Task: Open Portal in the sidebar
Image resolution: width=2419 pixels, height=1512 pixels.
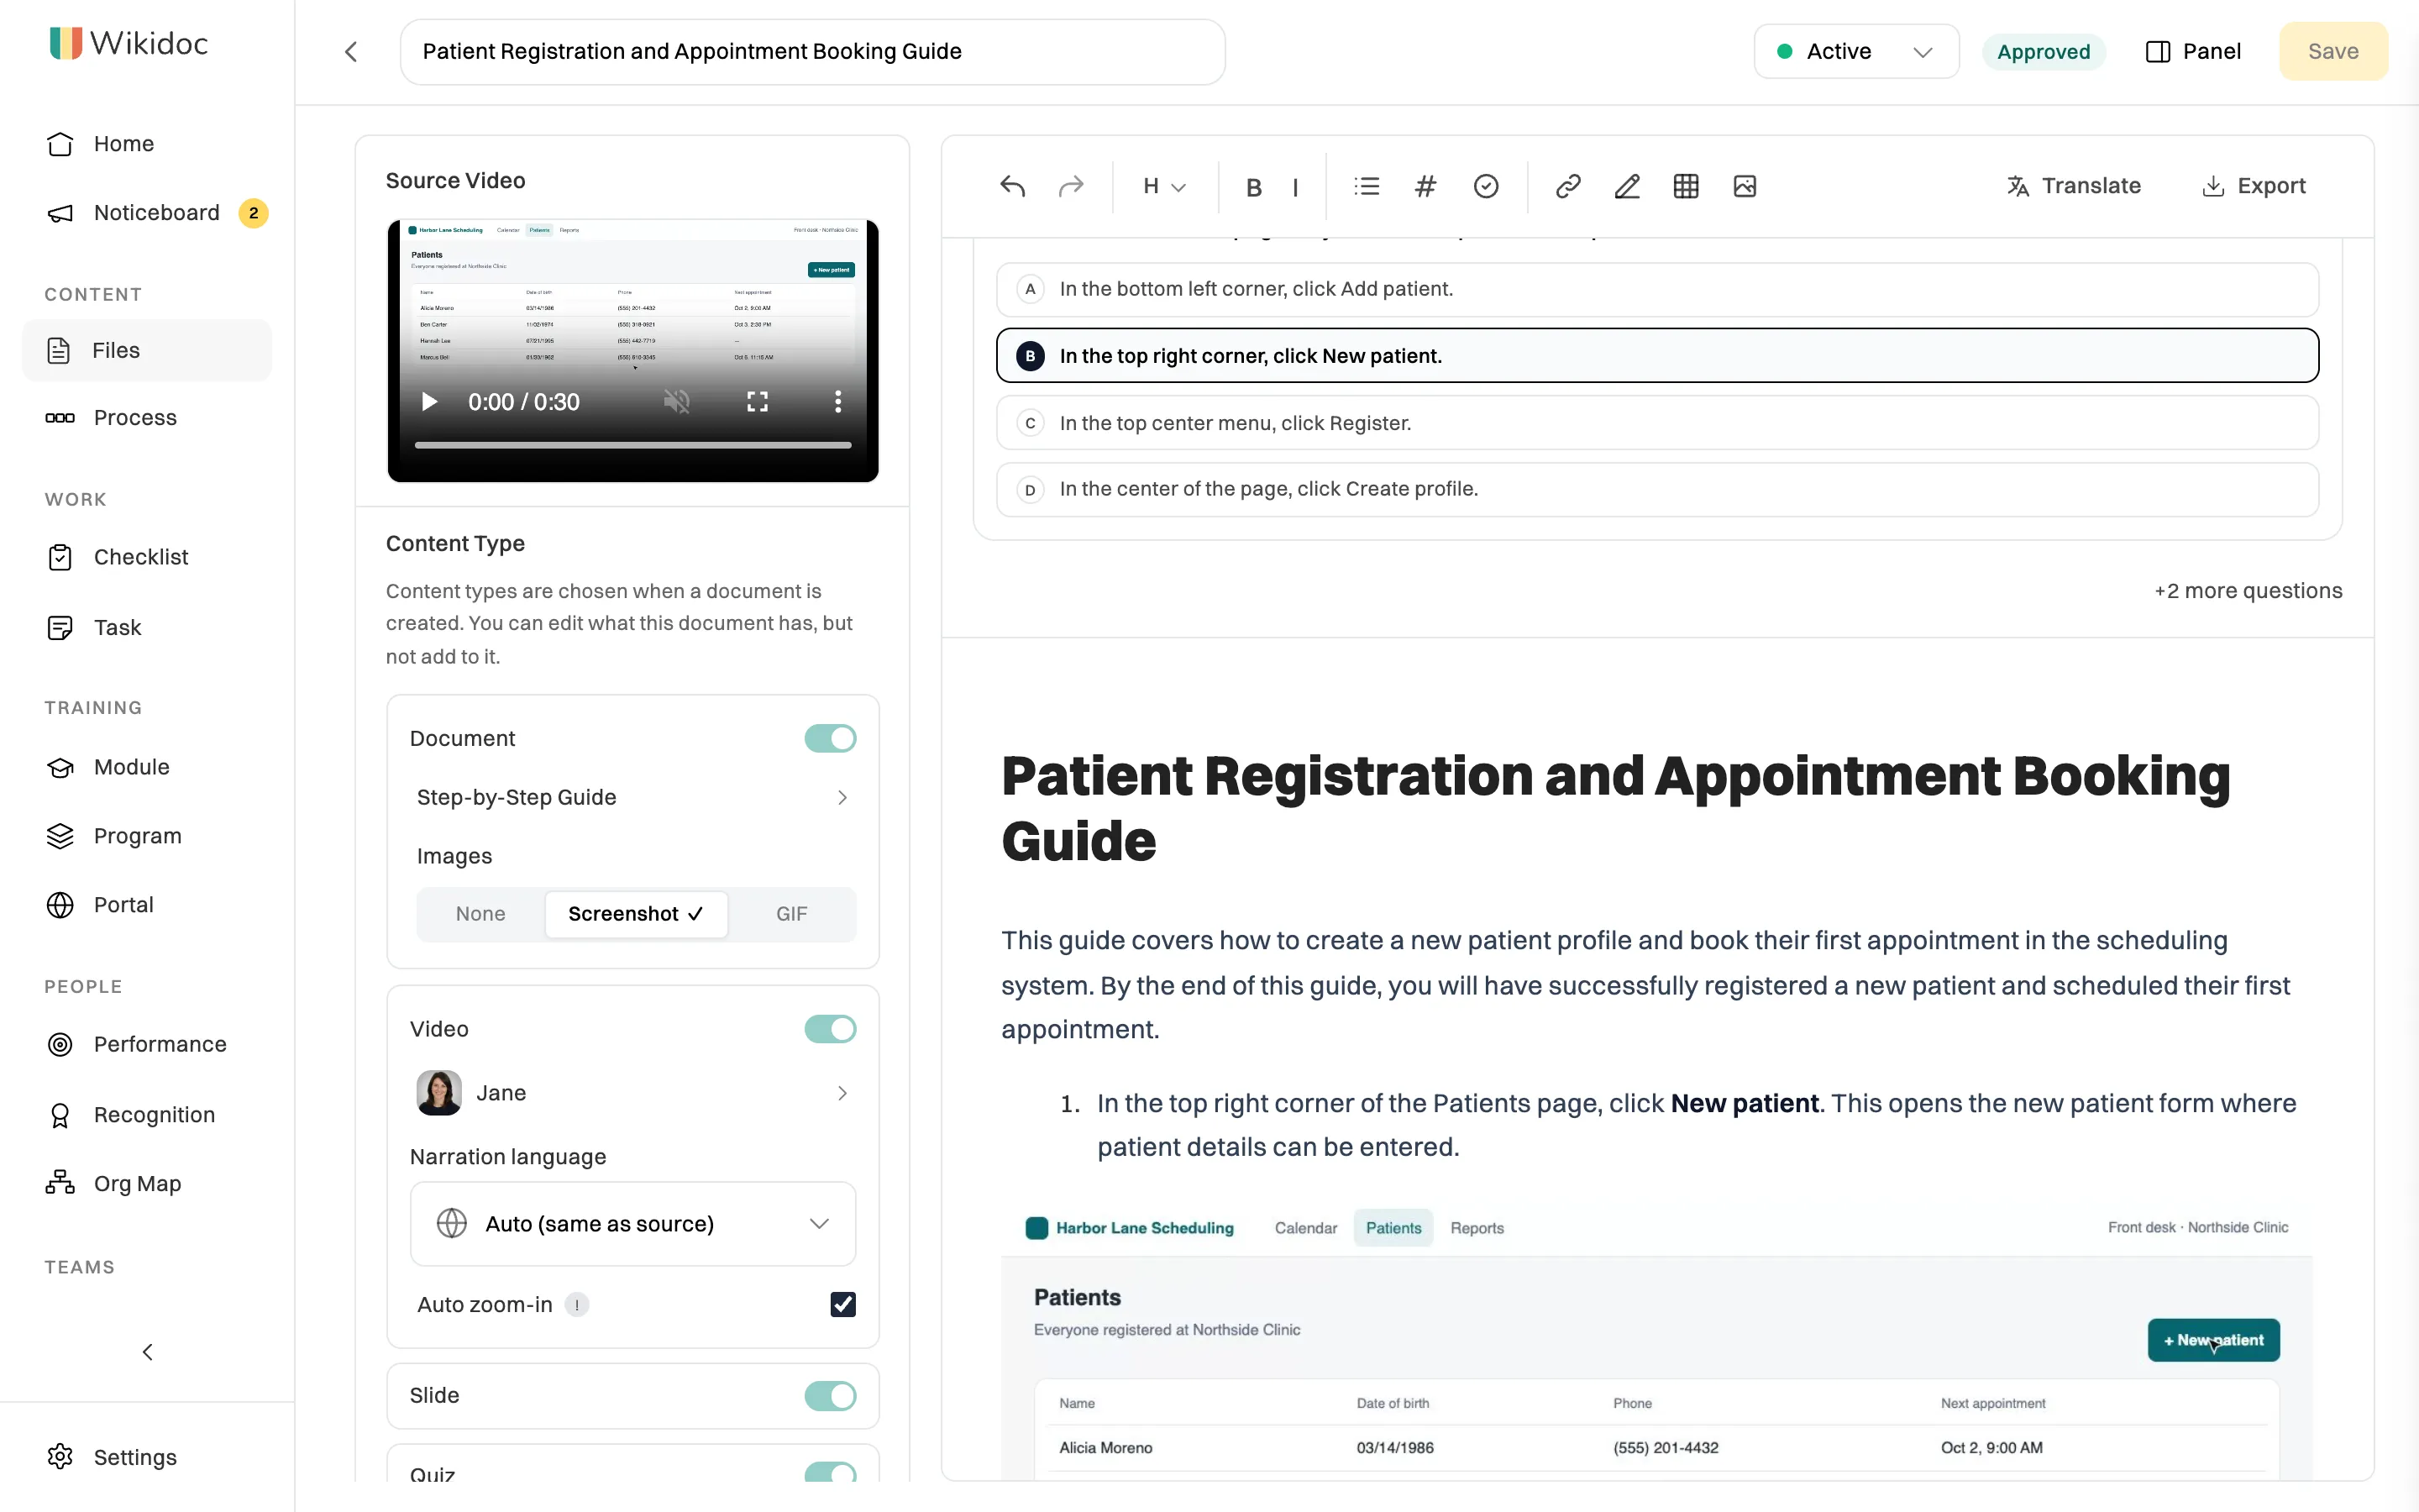Action: click(147, 905)
